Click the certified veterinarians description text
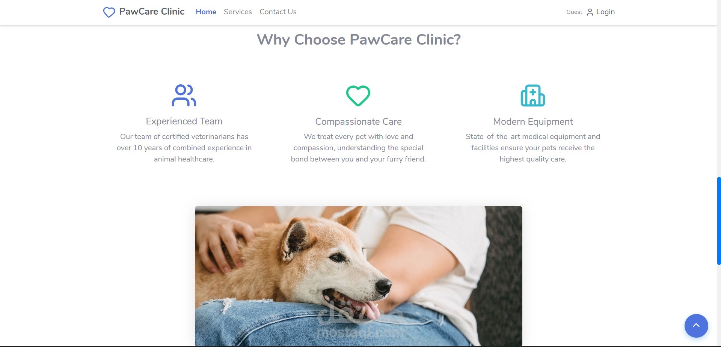The image size is (721, 347). pos(184,148)
